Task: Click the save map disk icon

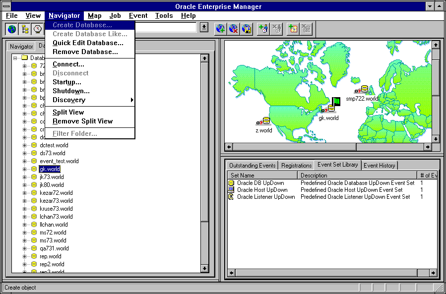Action: point(247,29)
